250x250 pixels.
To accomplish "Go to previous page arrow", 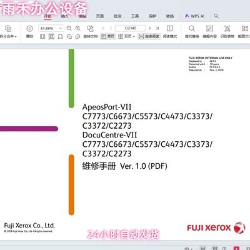I will coord(111,28).
